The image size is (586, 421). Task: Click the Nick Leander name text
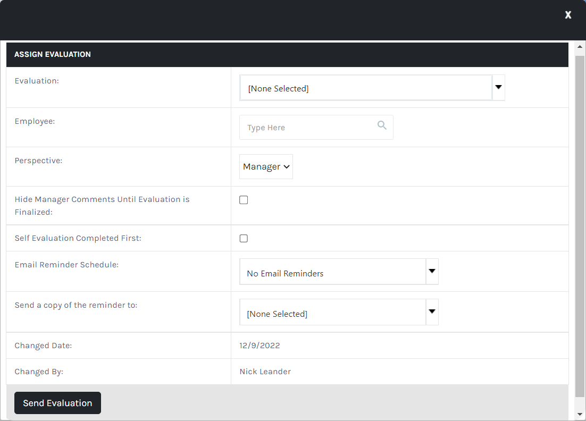[x=265, y=372]
